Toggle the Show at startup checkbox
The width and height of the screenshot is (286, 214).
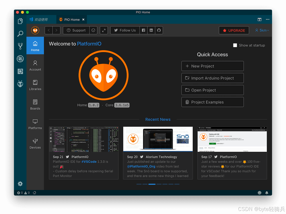[x=235, y=45]
